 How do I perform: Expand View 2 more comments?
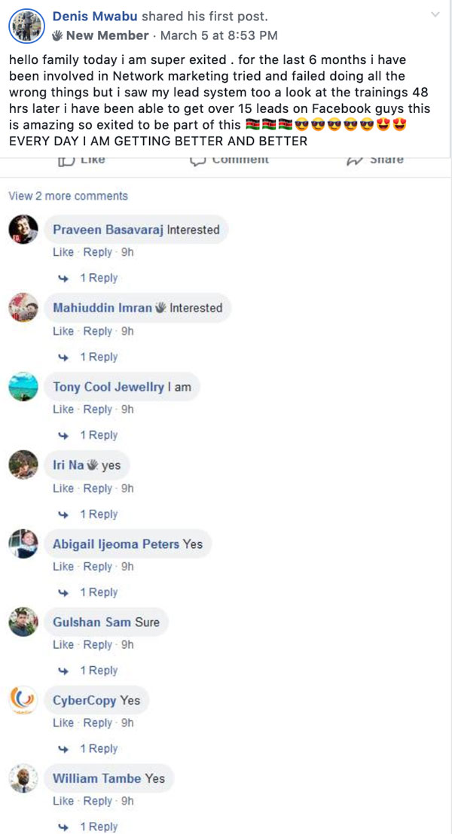[x=68, y=196]
